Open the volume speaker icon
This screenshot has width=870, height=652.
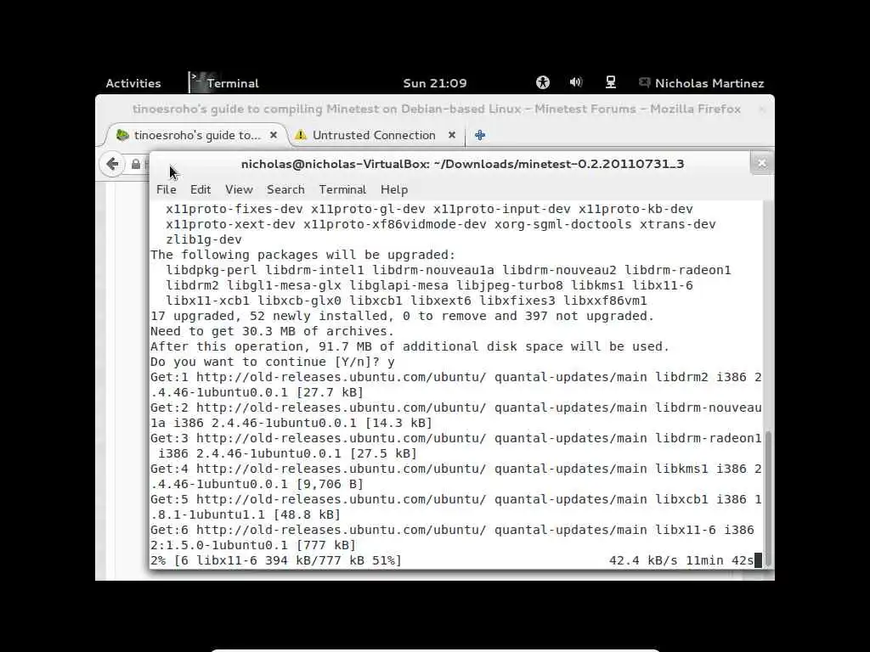[x=576, y=82]
